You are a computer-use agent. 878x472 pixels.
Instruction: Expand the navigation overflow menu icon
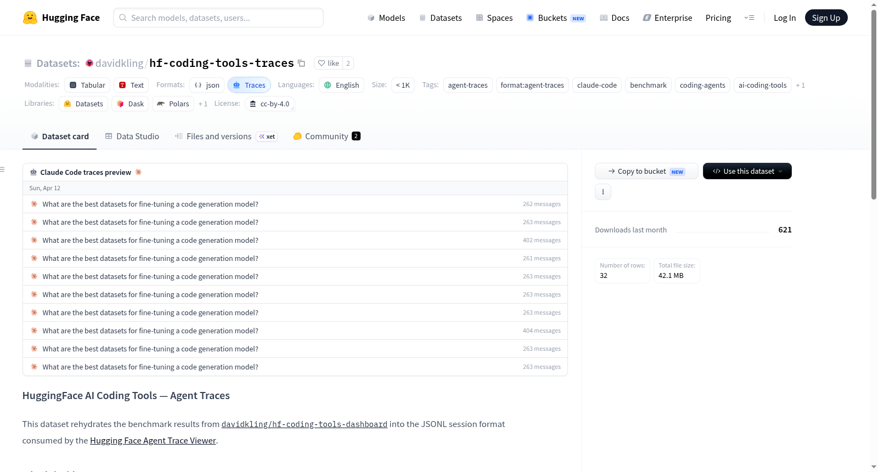click(x=749, y=18)
